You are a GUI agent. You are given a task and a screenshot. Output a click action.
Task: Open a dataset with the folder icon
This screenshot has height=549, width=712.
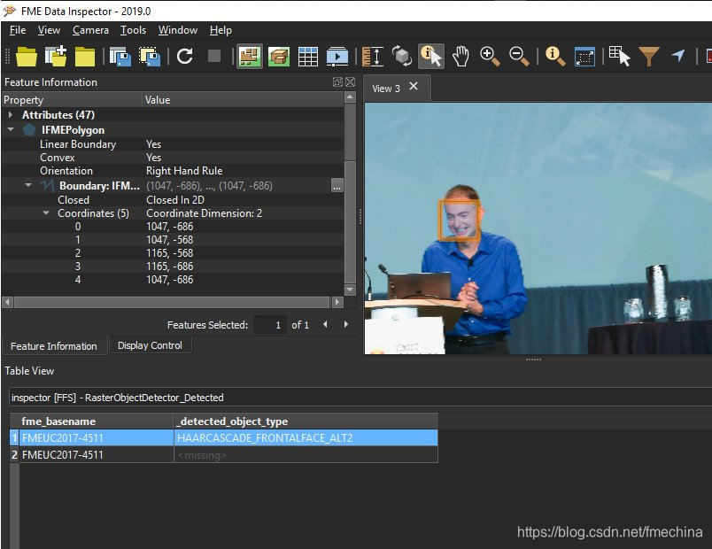(x=27, y=57)
